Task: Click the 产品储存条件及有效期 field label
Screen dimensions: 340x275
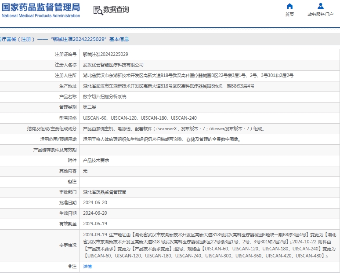Action: [55, 150]
